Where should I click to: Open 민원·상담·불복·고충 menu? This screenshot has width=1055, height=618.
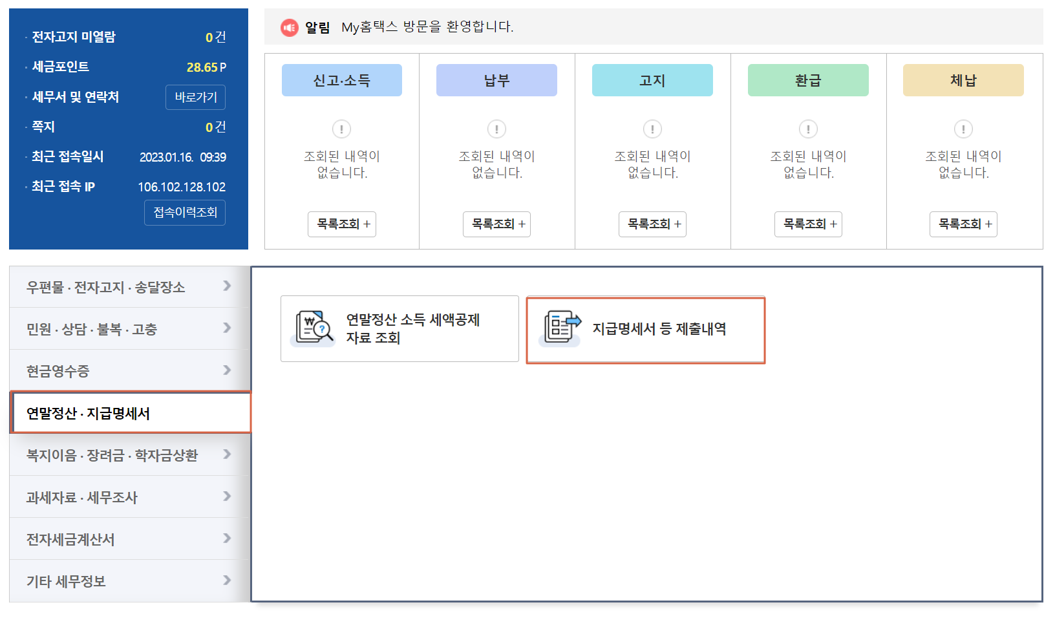[x=129, y=329]
